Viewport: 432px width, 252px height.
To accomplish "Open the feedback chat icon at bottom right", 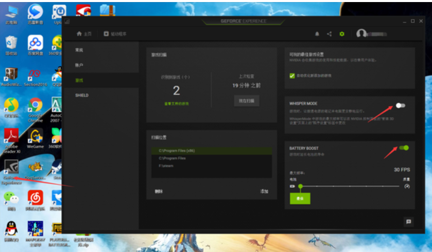I will (408, 221).
